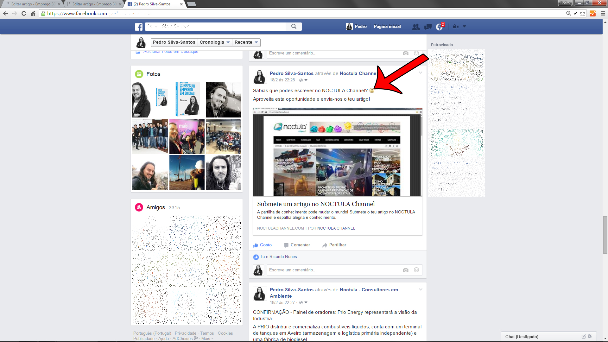
Task: Click the AdChoices footer link
Action: pos(185,339)
